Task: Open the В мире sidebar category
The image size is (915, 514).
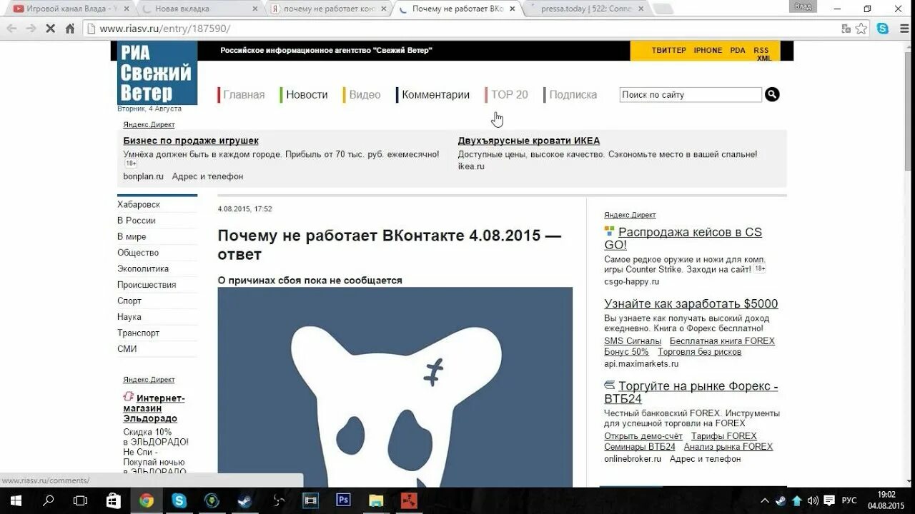Action: click(132, 236)
